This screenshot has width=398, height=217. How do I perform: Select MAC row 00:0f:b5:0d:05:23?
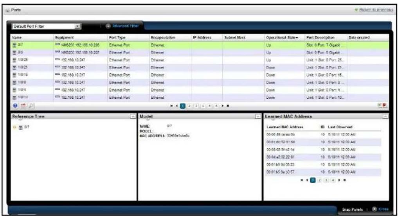323,165
